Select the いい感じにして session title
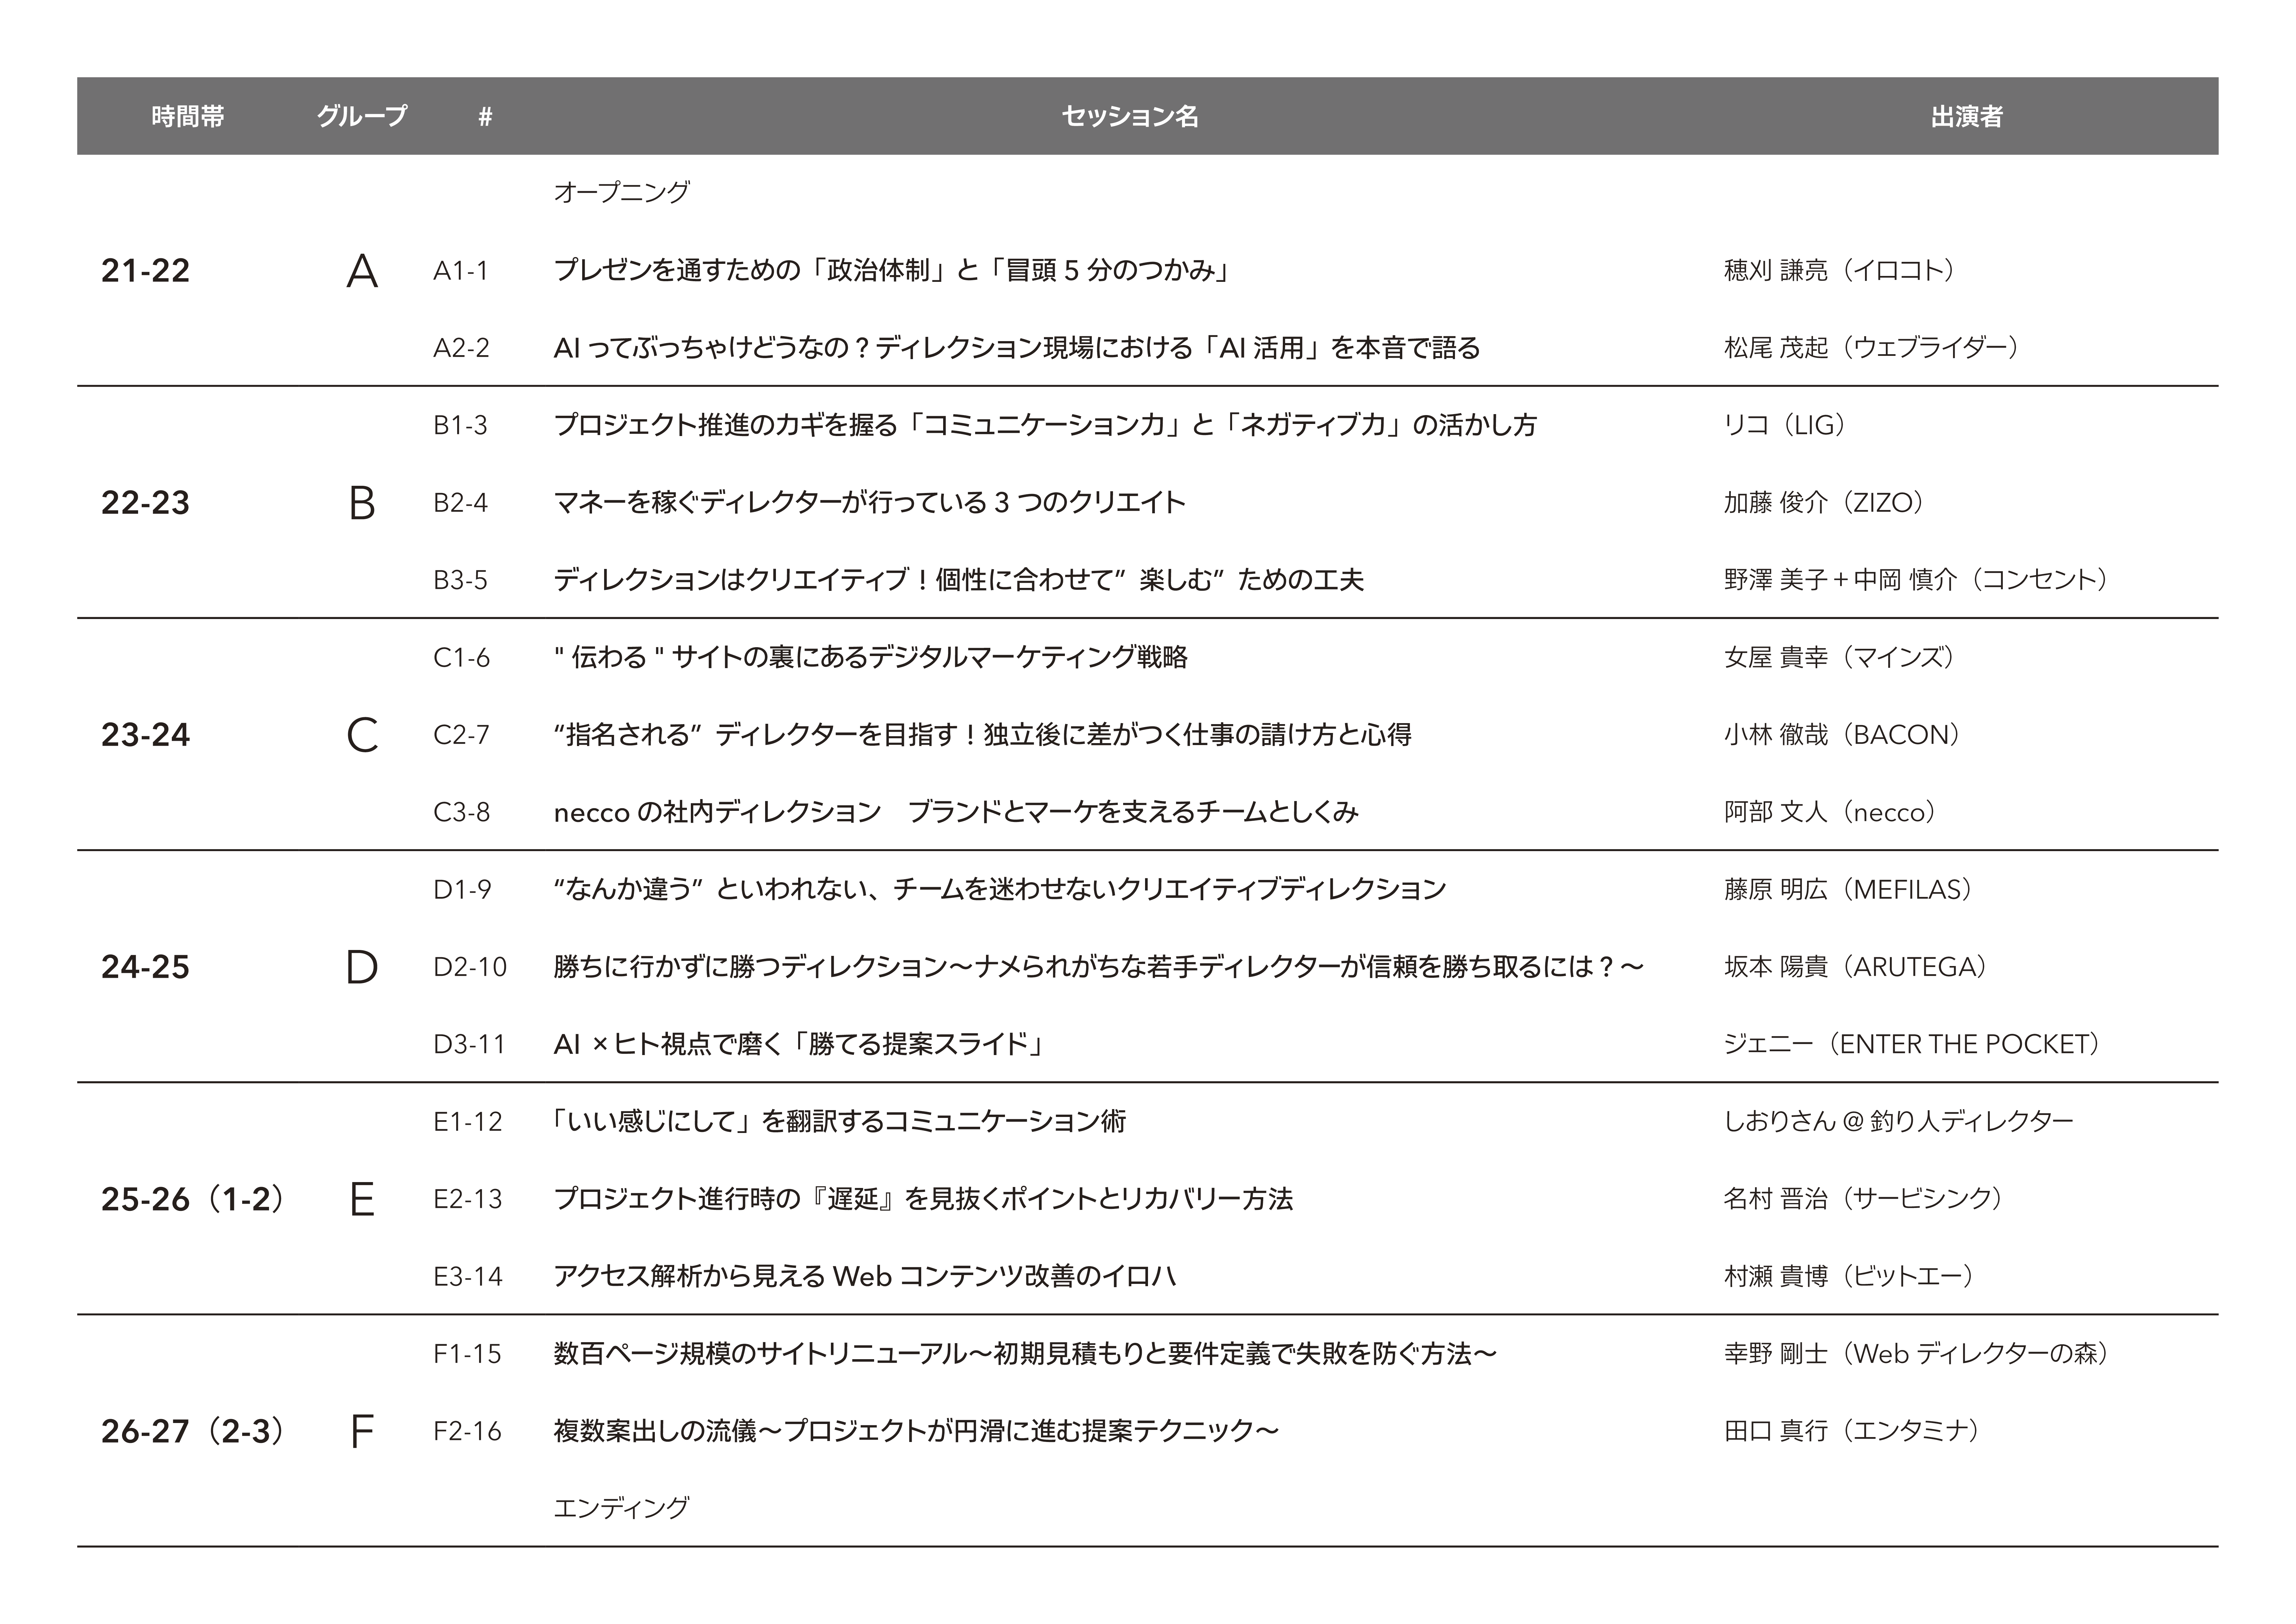This screenshot has height=1624, width=2296. (x=840, y=1122)
